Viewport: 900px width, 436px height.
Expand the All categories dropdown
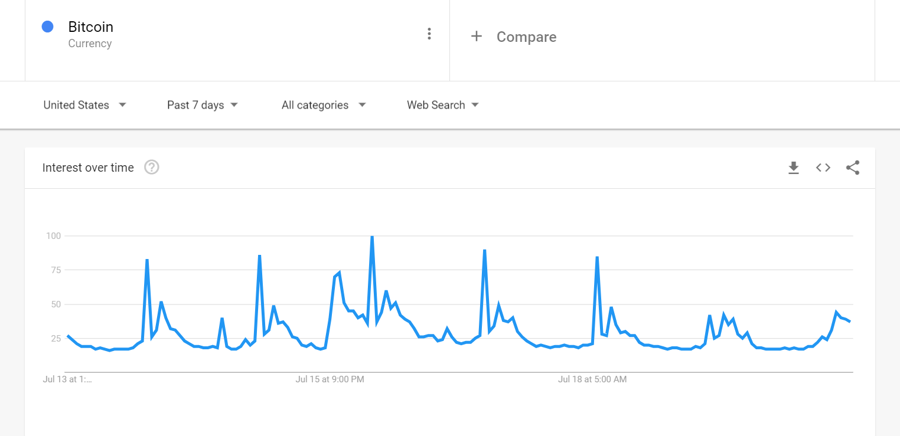324,105
